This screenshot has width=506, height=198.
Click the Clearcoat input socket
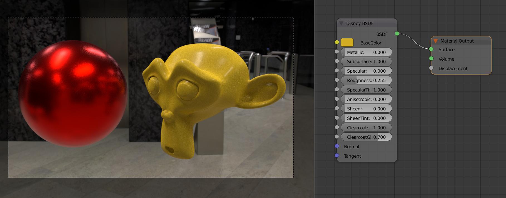click(337, 127)
